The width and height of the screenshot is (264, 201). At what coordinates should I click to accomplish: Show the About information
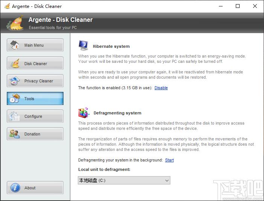click(x=35, y=188)
